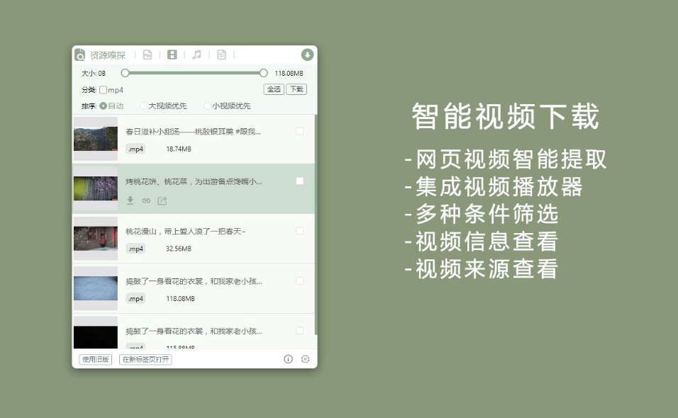
Task: Click the 全选 select-all button
Action: (x=274, y=89)
